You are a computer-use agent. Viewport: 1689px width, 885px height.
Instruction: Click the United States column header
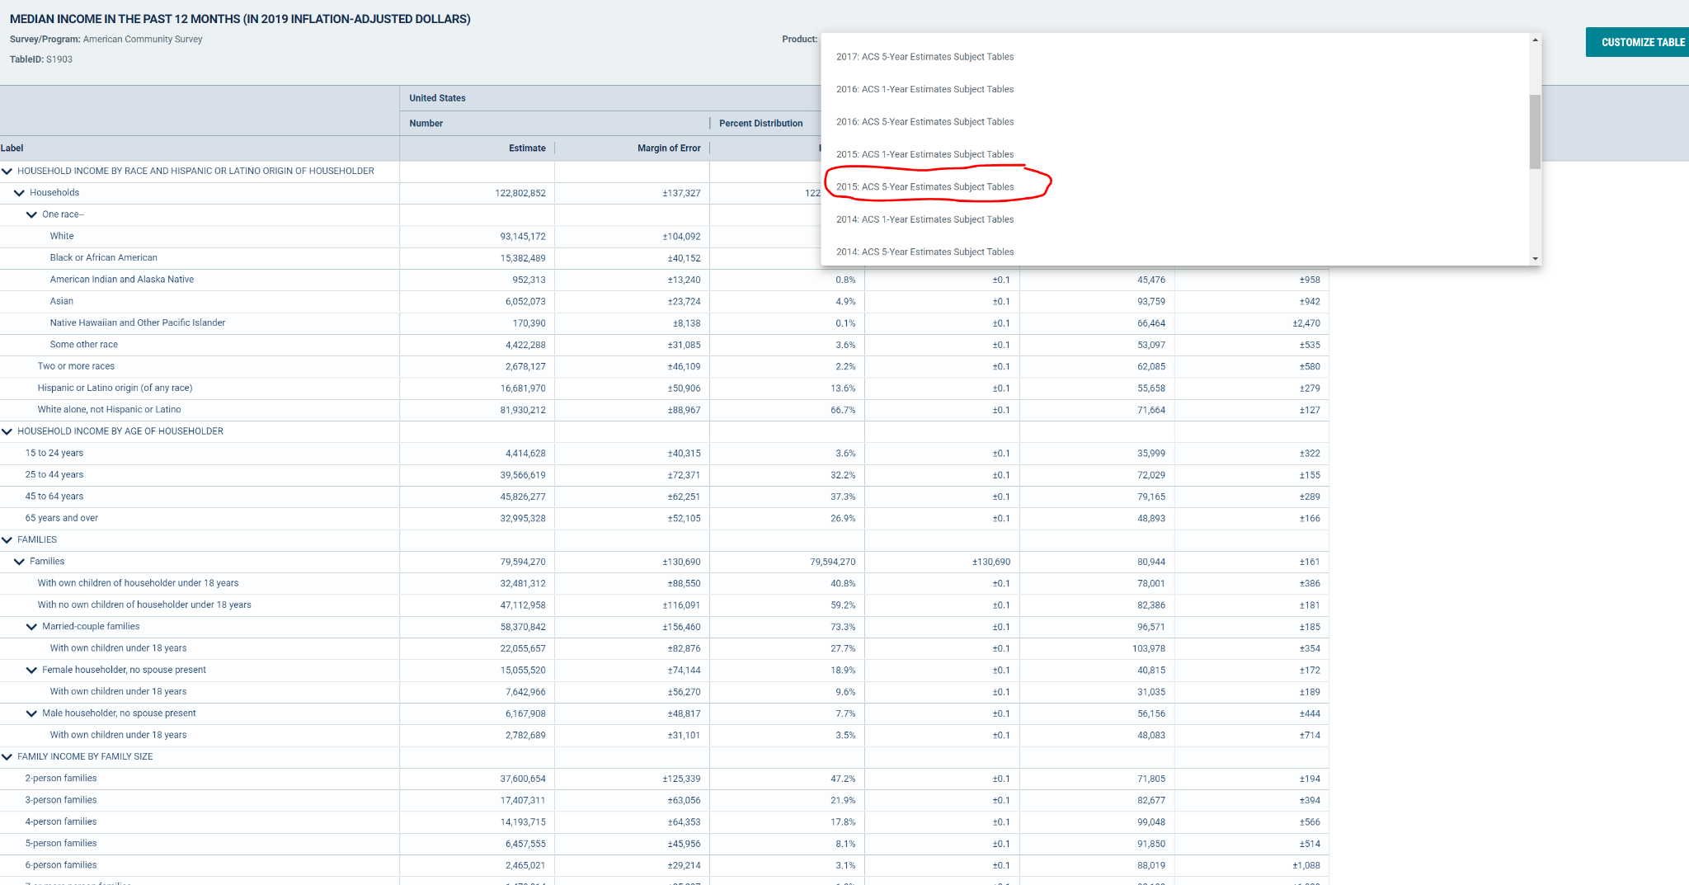(437, 98)
